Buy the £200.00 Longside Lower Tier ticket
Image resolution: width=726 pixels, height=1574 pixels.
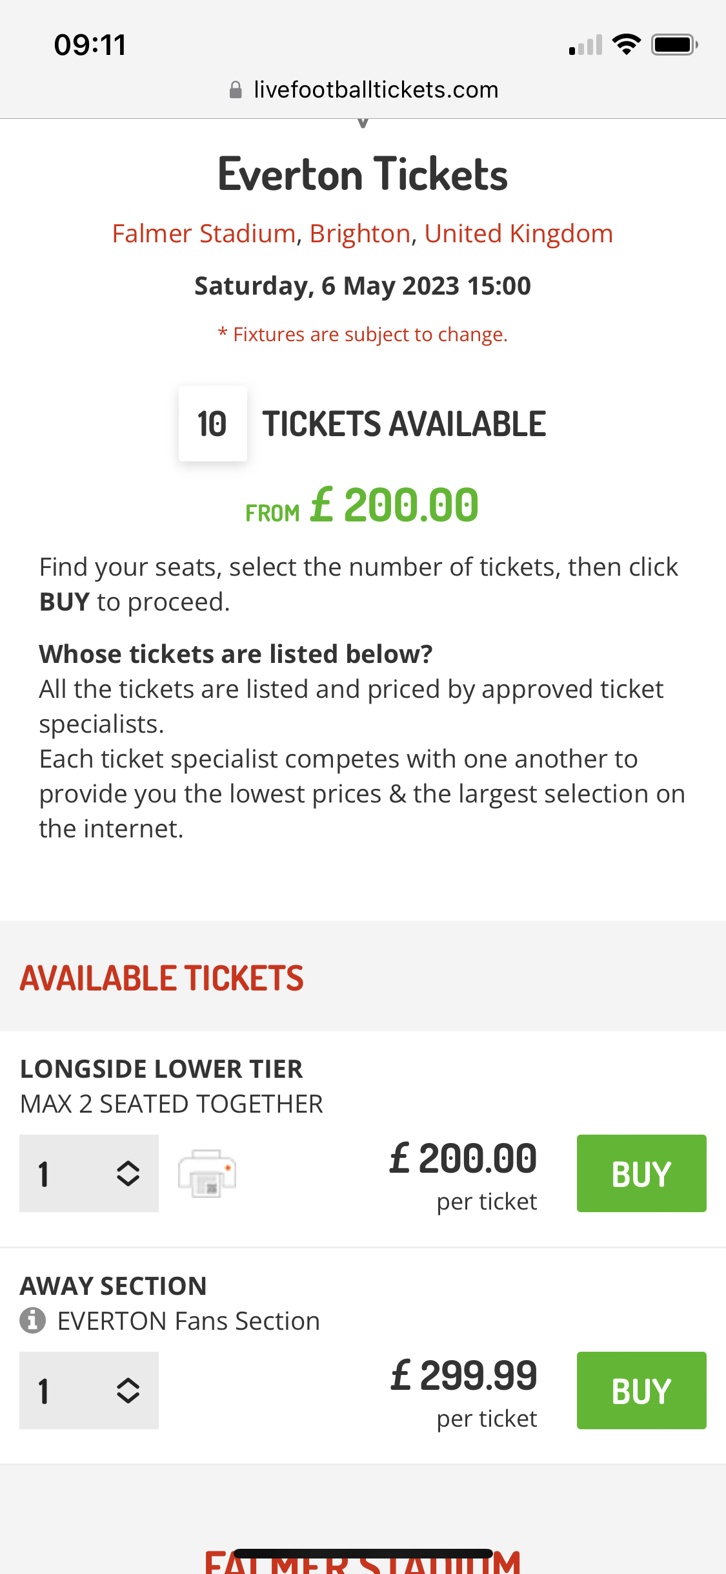[x=641, y=1173]
